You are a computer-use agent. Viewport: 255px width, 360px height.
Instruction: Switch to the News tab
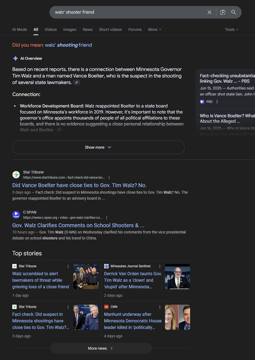point(88,29)
